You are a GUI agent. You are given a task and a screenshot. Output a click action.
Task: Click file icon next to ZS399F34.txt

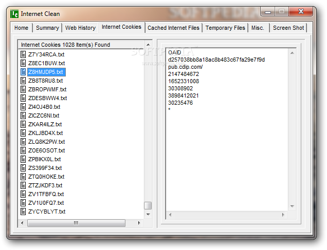pos(23,168)
